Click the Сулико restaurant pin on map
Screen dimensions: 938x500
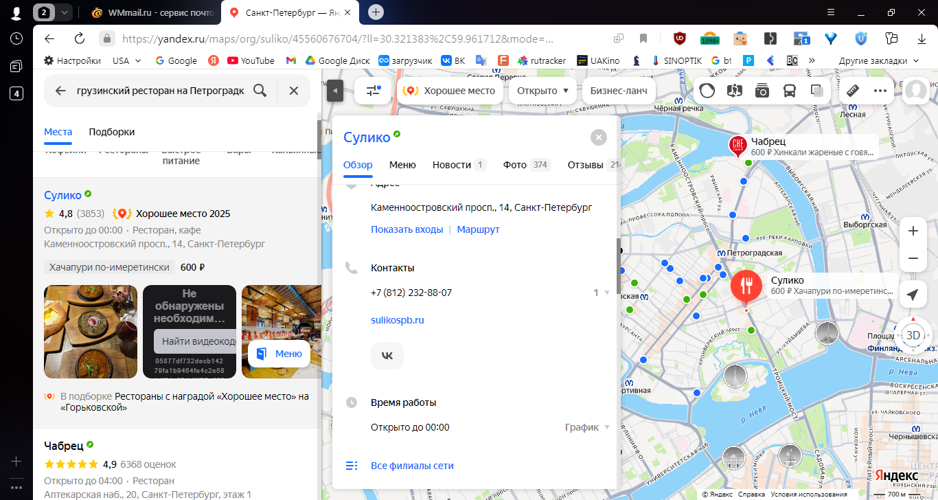pos(746,286)
